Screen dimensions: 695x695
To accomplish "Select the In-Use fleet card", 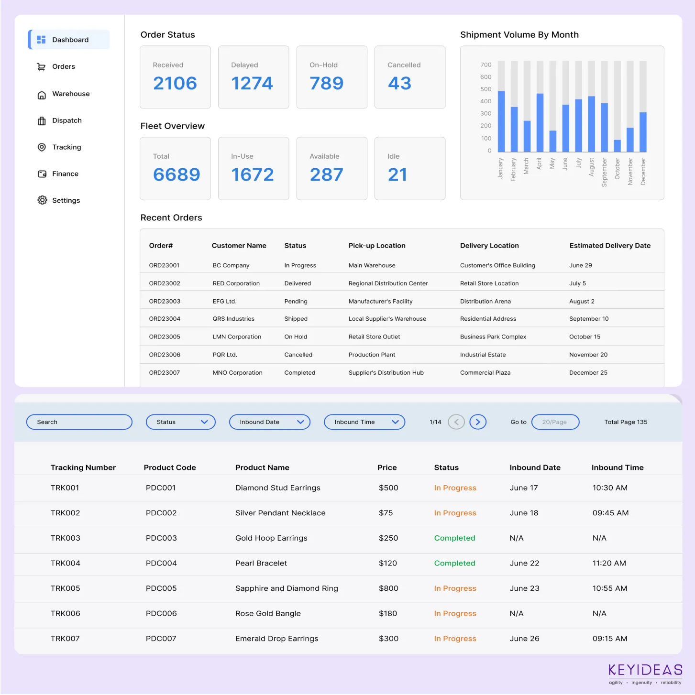I will (x=254, y=168).
